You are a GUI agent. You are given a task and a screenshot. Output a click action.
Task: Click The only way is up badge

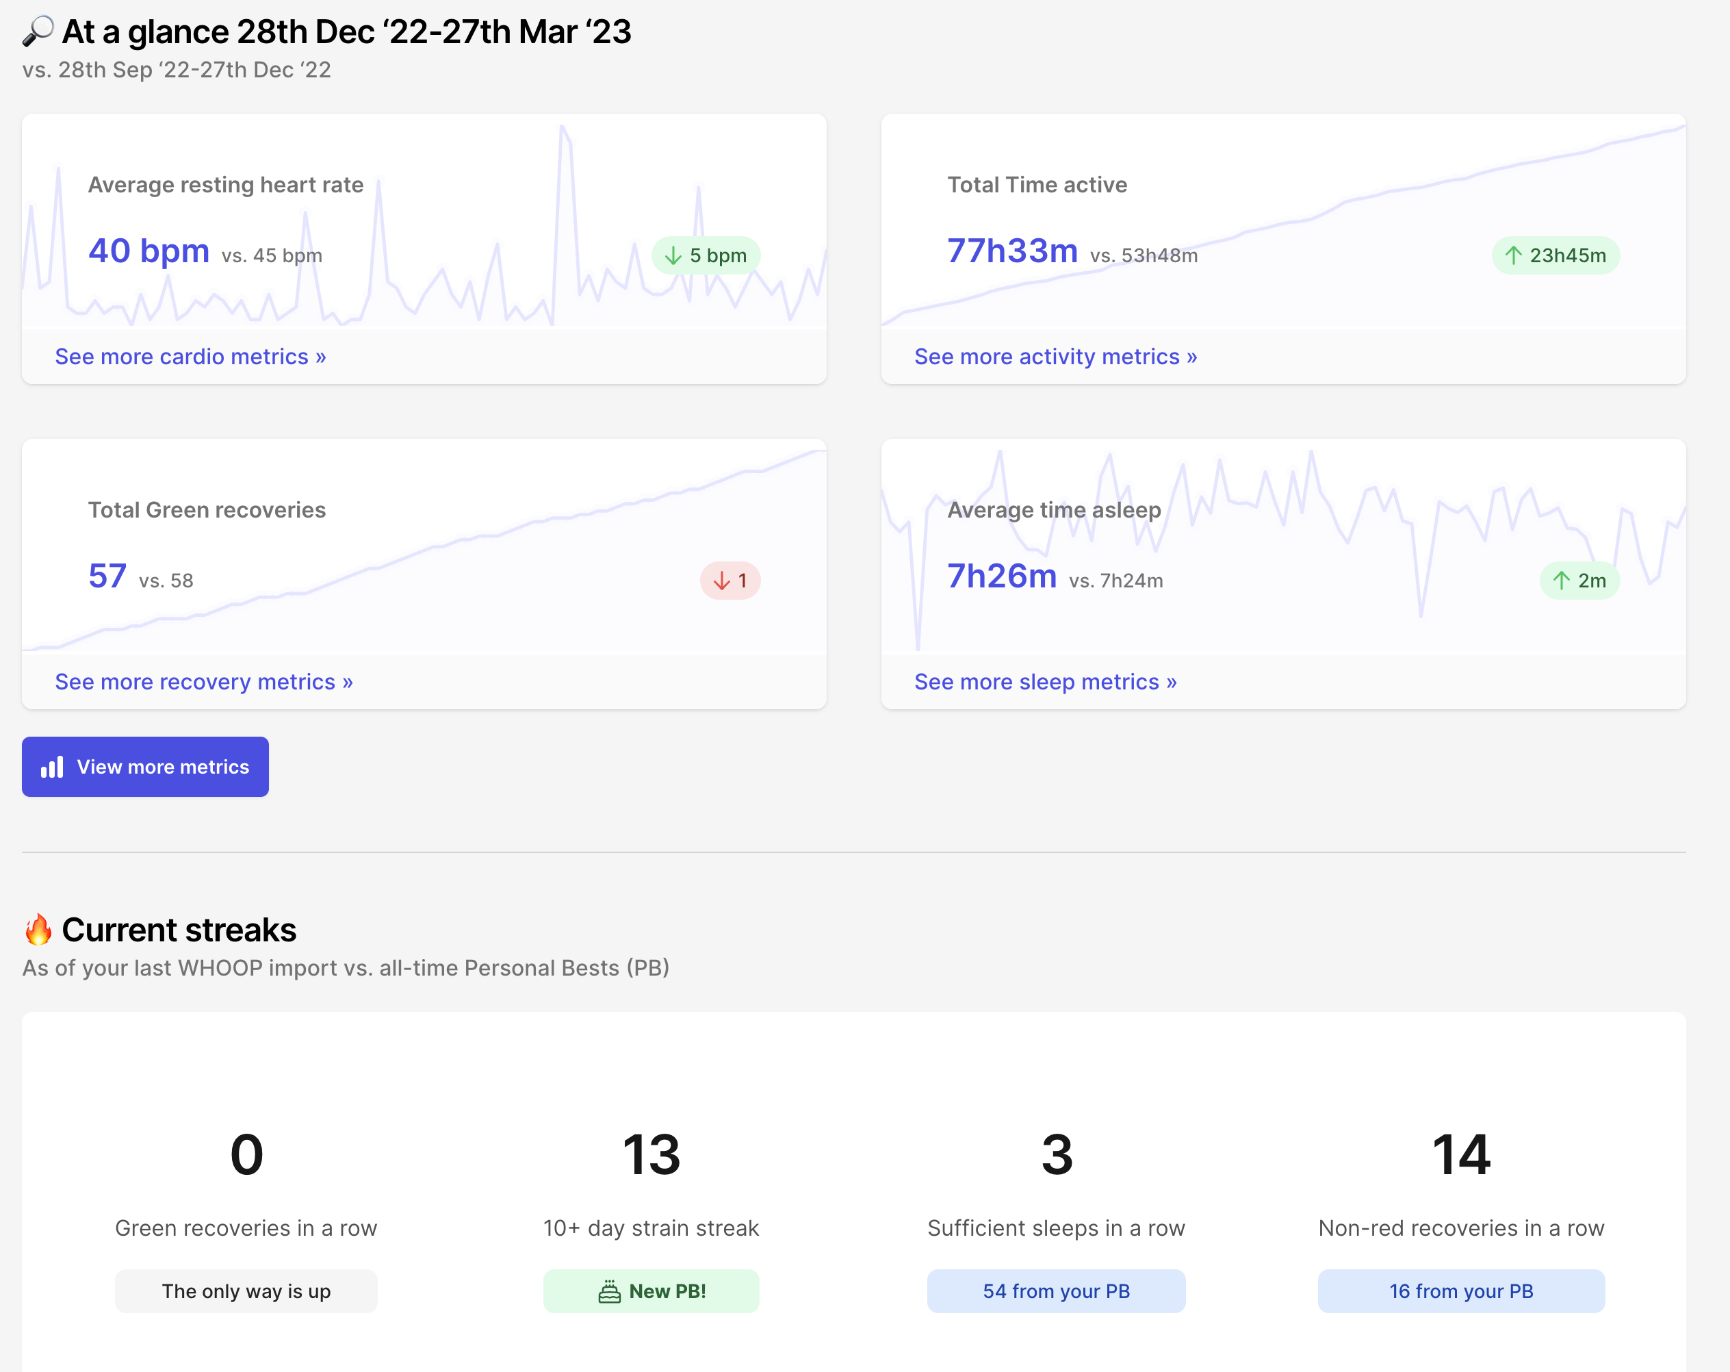(x=246, y=1291)
